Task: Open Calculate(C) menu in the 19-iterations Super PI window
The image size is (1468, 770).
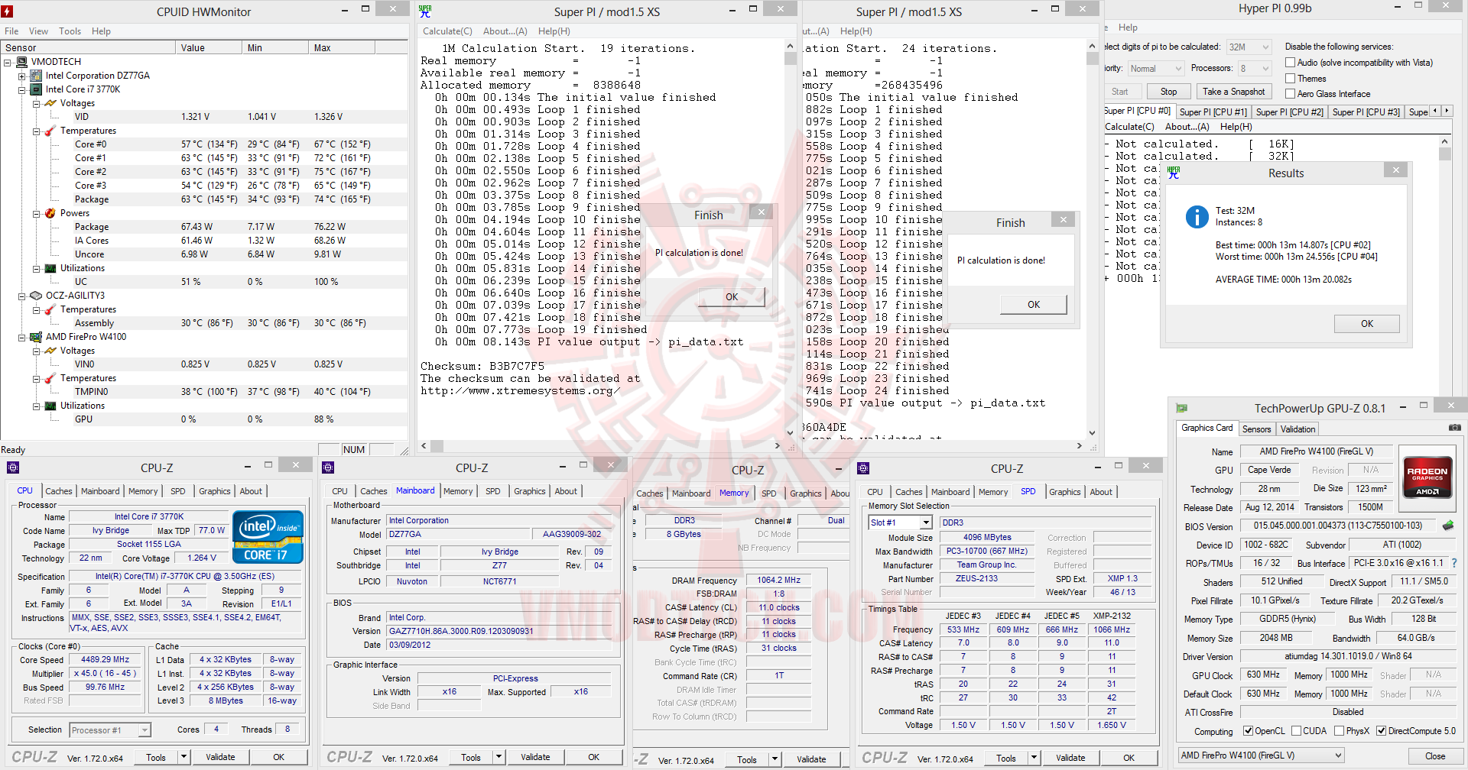Action: (x=447, y=31)
